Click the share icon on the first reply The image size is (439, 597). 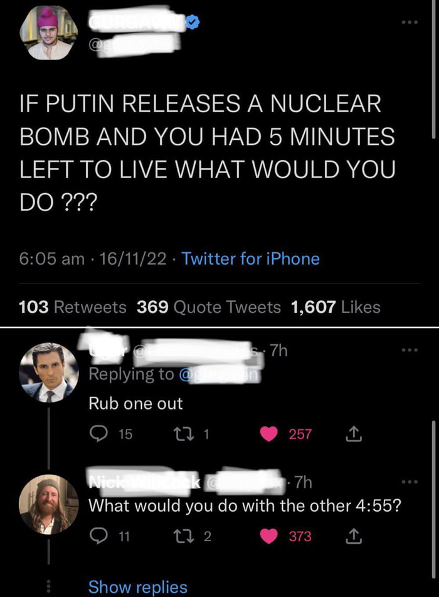tap(352, 433)
